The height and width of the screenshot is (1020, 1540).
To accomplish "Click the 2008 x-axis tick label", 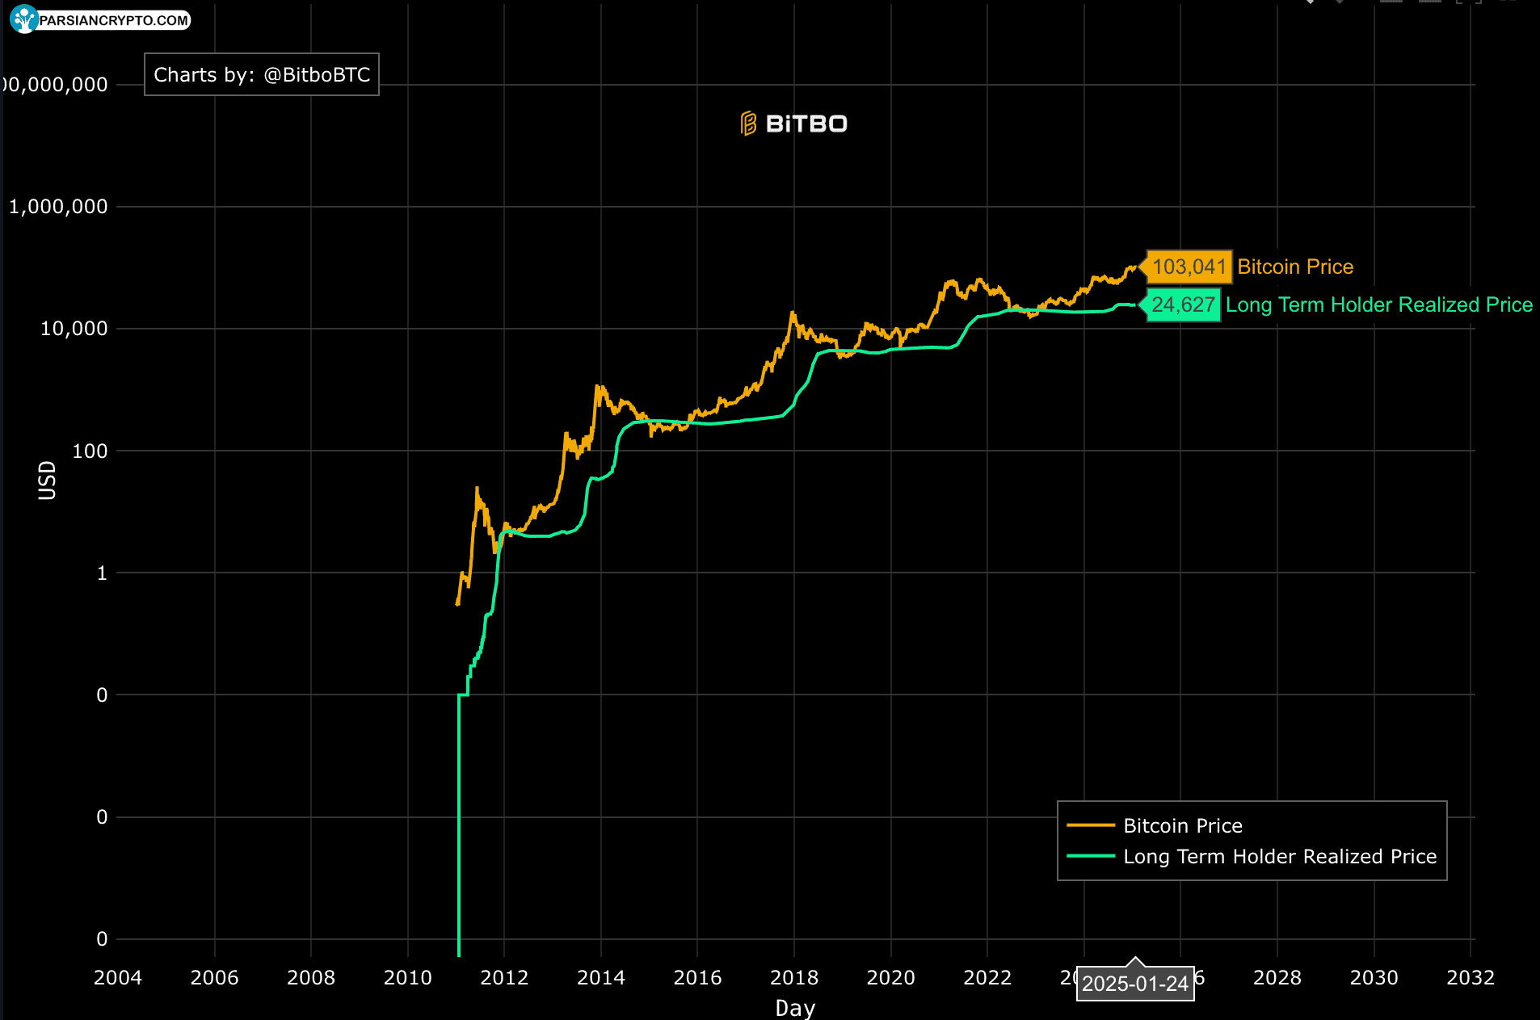I will pyautogui.click(x=311, y=977).
